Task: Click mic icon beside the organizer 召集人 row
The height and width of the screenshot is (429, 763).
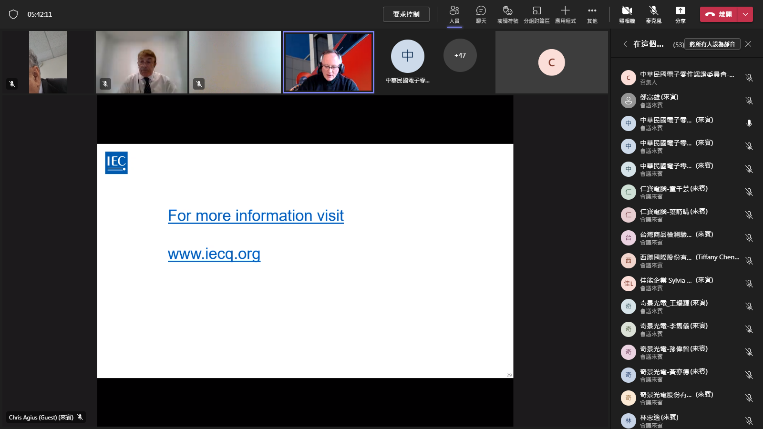Action: tap(749, 78)
